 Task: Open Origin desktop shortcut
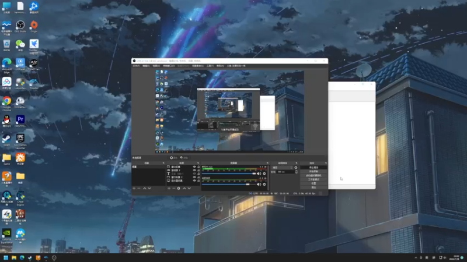point(34,26)
